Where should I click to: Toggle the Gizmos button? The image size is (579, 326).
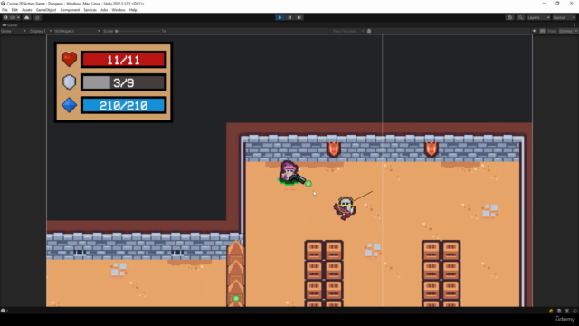pyautogui.click(x=565, y=31)
